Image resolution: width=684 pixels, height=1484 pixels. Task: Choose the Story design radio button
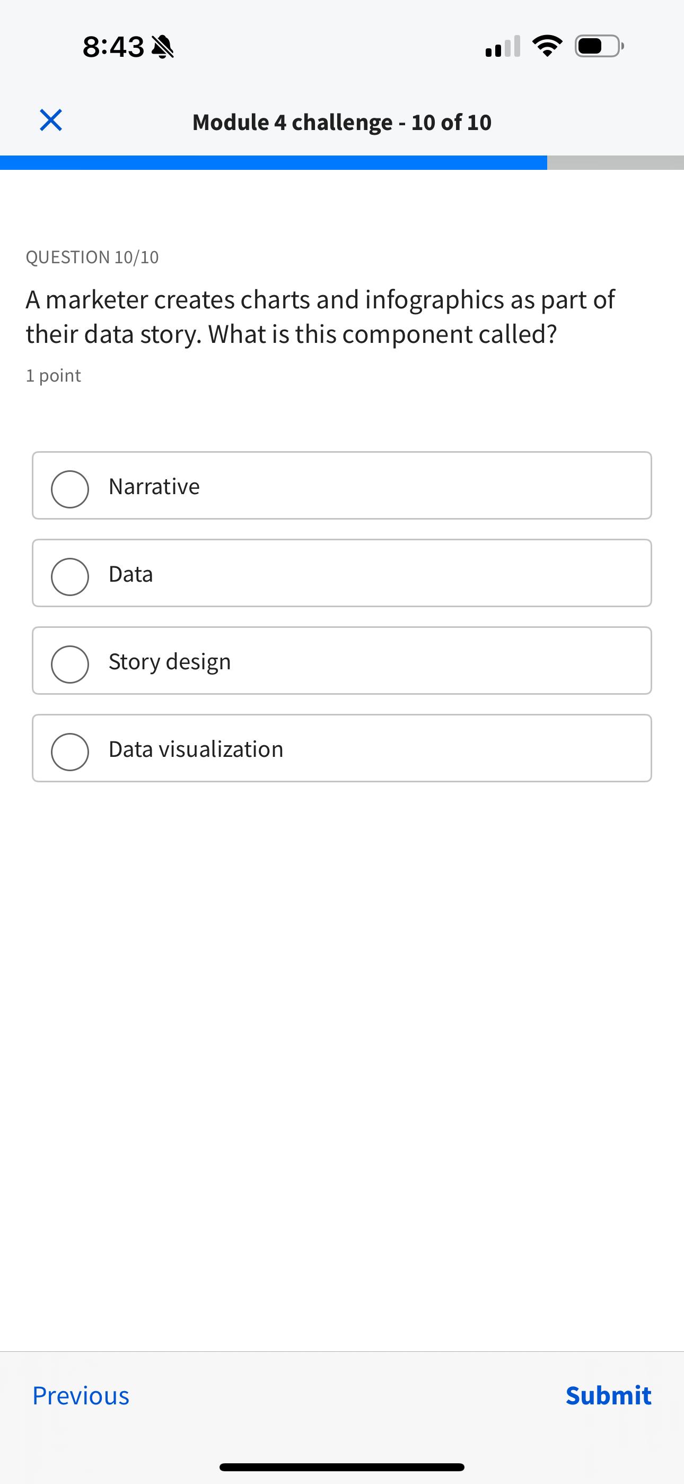coord(69,664)
